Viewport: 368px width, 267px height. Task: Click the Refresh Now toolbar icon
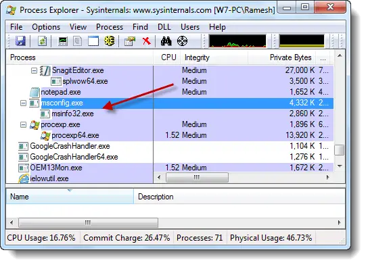point(42,41)
